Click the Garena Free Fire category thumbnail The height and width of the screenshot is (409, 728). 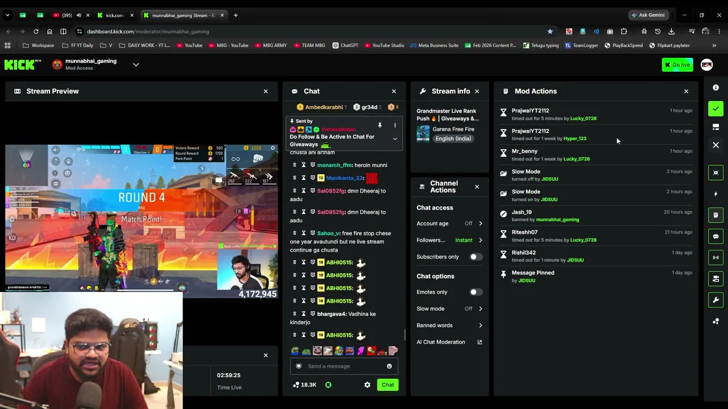click(x=423, y=133)
